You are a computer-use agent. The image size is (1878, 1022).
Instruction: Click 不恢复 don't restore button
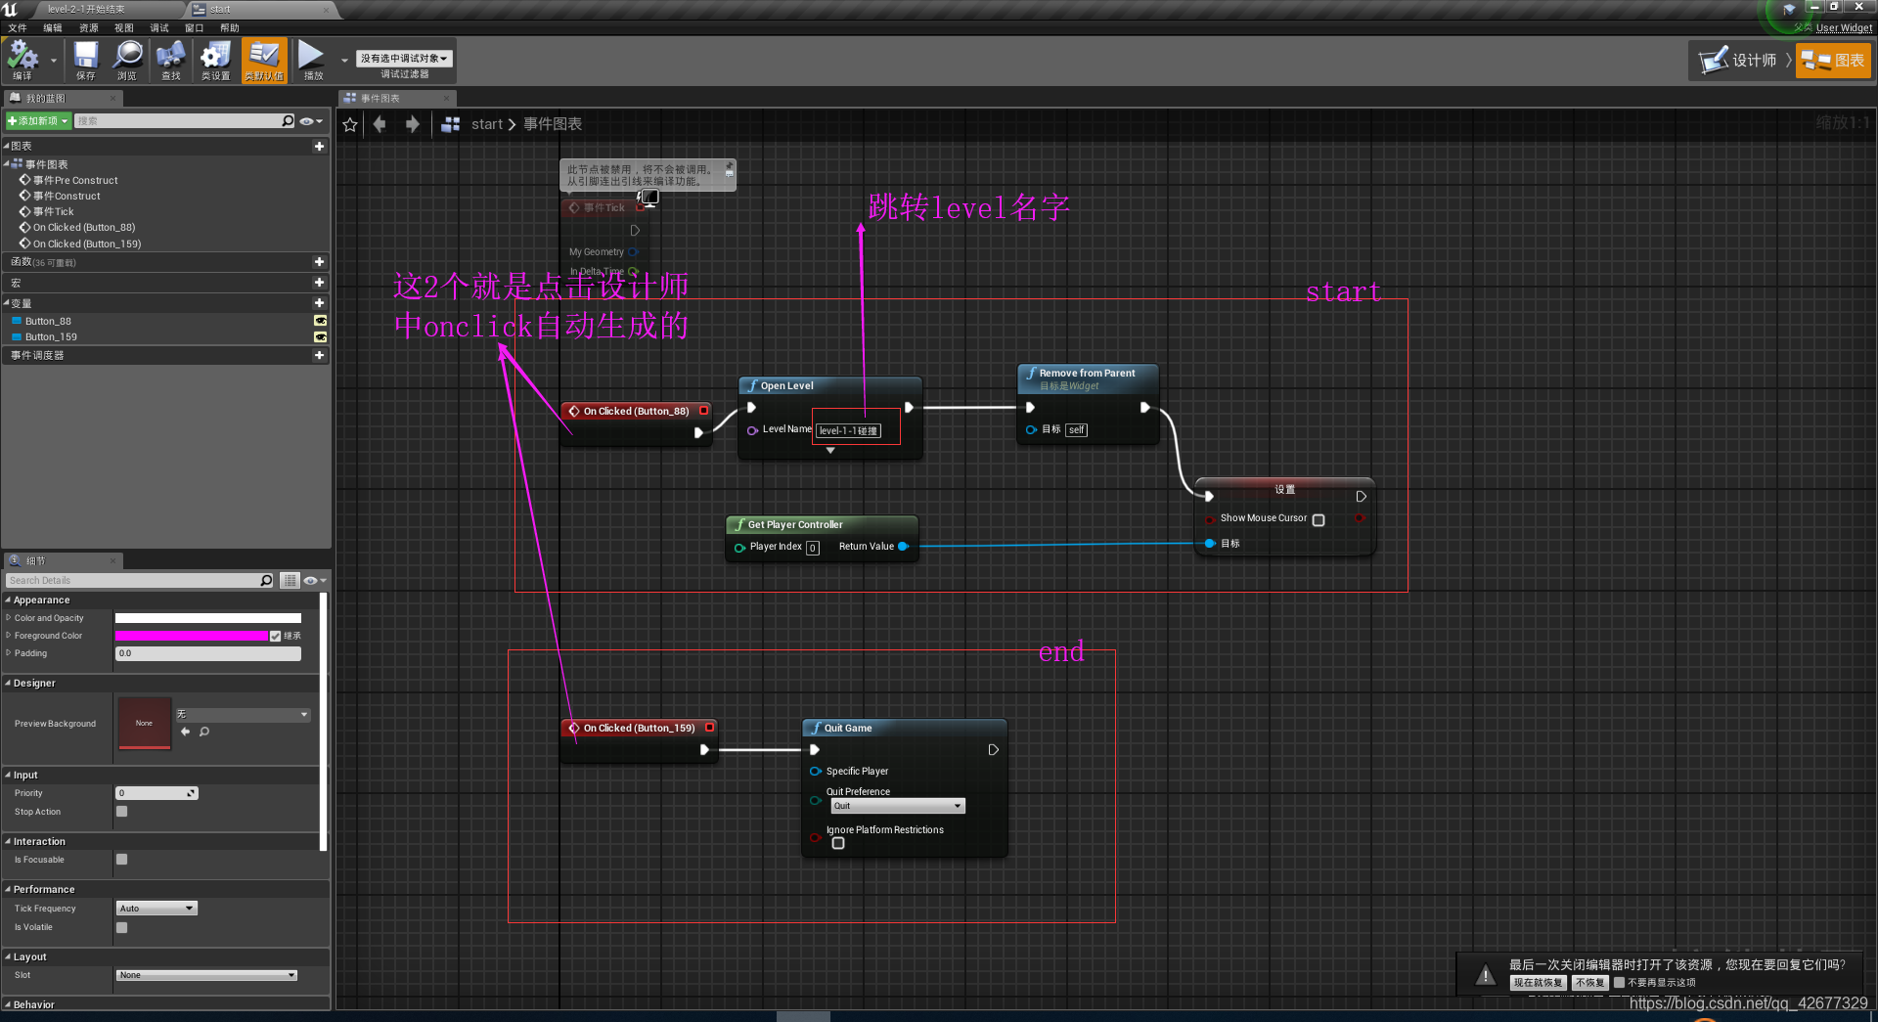click(1590, 983)
